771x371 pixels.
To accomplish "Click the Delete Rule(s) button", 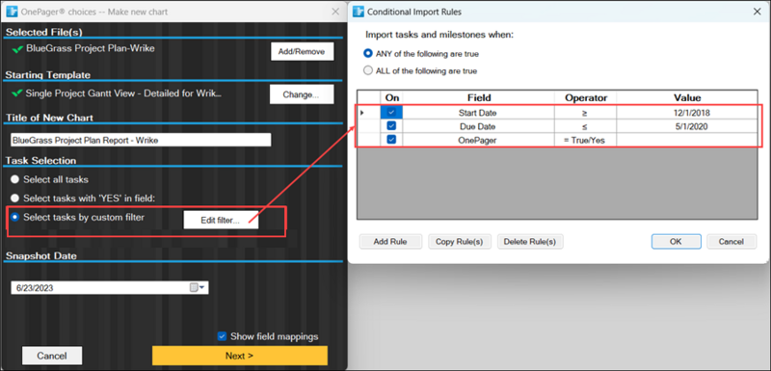I will click(x=530, y=241).
